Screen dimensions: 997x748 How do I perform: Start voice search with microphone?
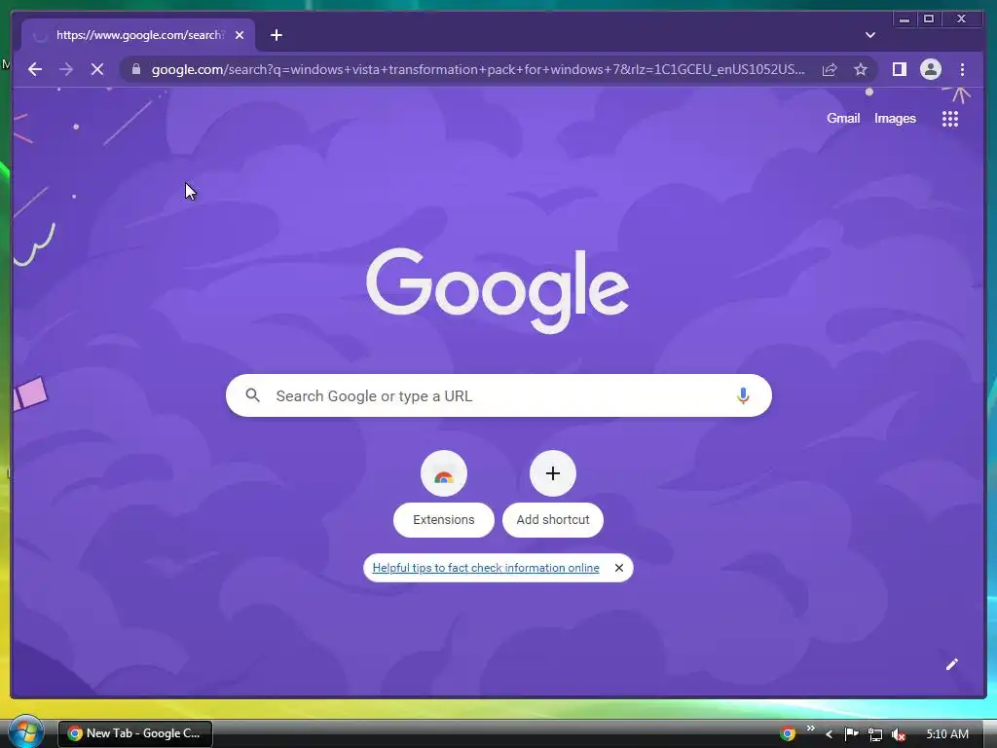[x=743, y=395]
